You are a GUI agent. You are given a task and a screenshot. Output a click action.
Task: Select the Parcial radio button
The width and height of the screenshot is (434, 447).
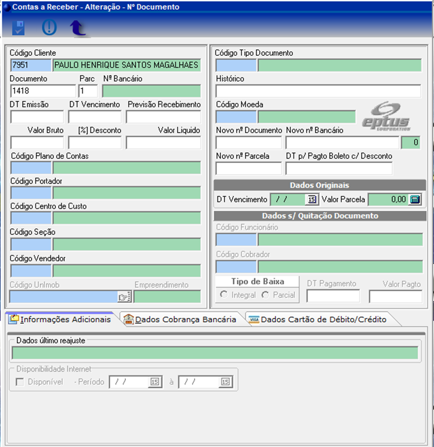pyautogui.click(x=265, y=295)
